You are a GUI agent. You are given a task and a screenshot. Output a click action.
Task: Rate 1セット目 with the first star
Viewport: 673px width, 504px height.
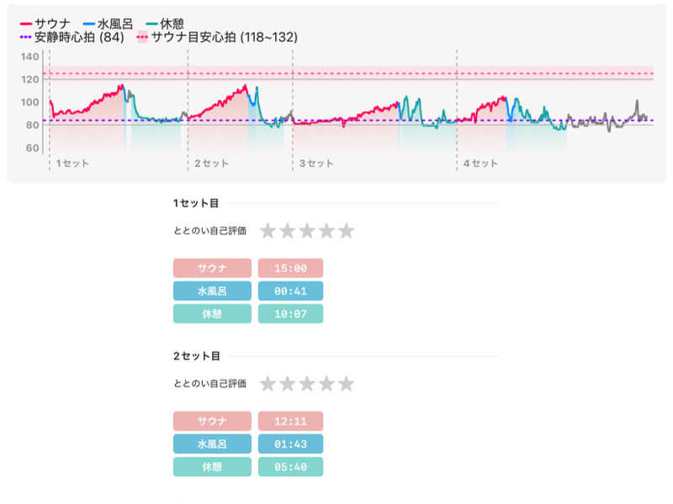point(268,231)
